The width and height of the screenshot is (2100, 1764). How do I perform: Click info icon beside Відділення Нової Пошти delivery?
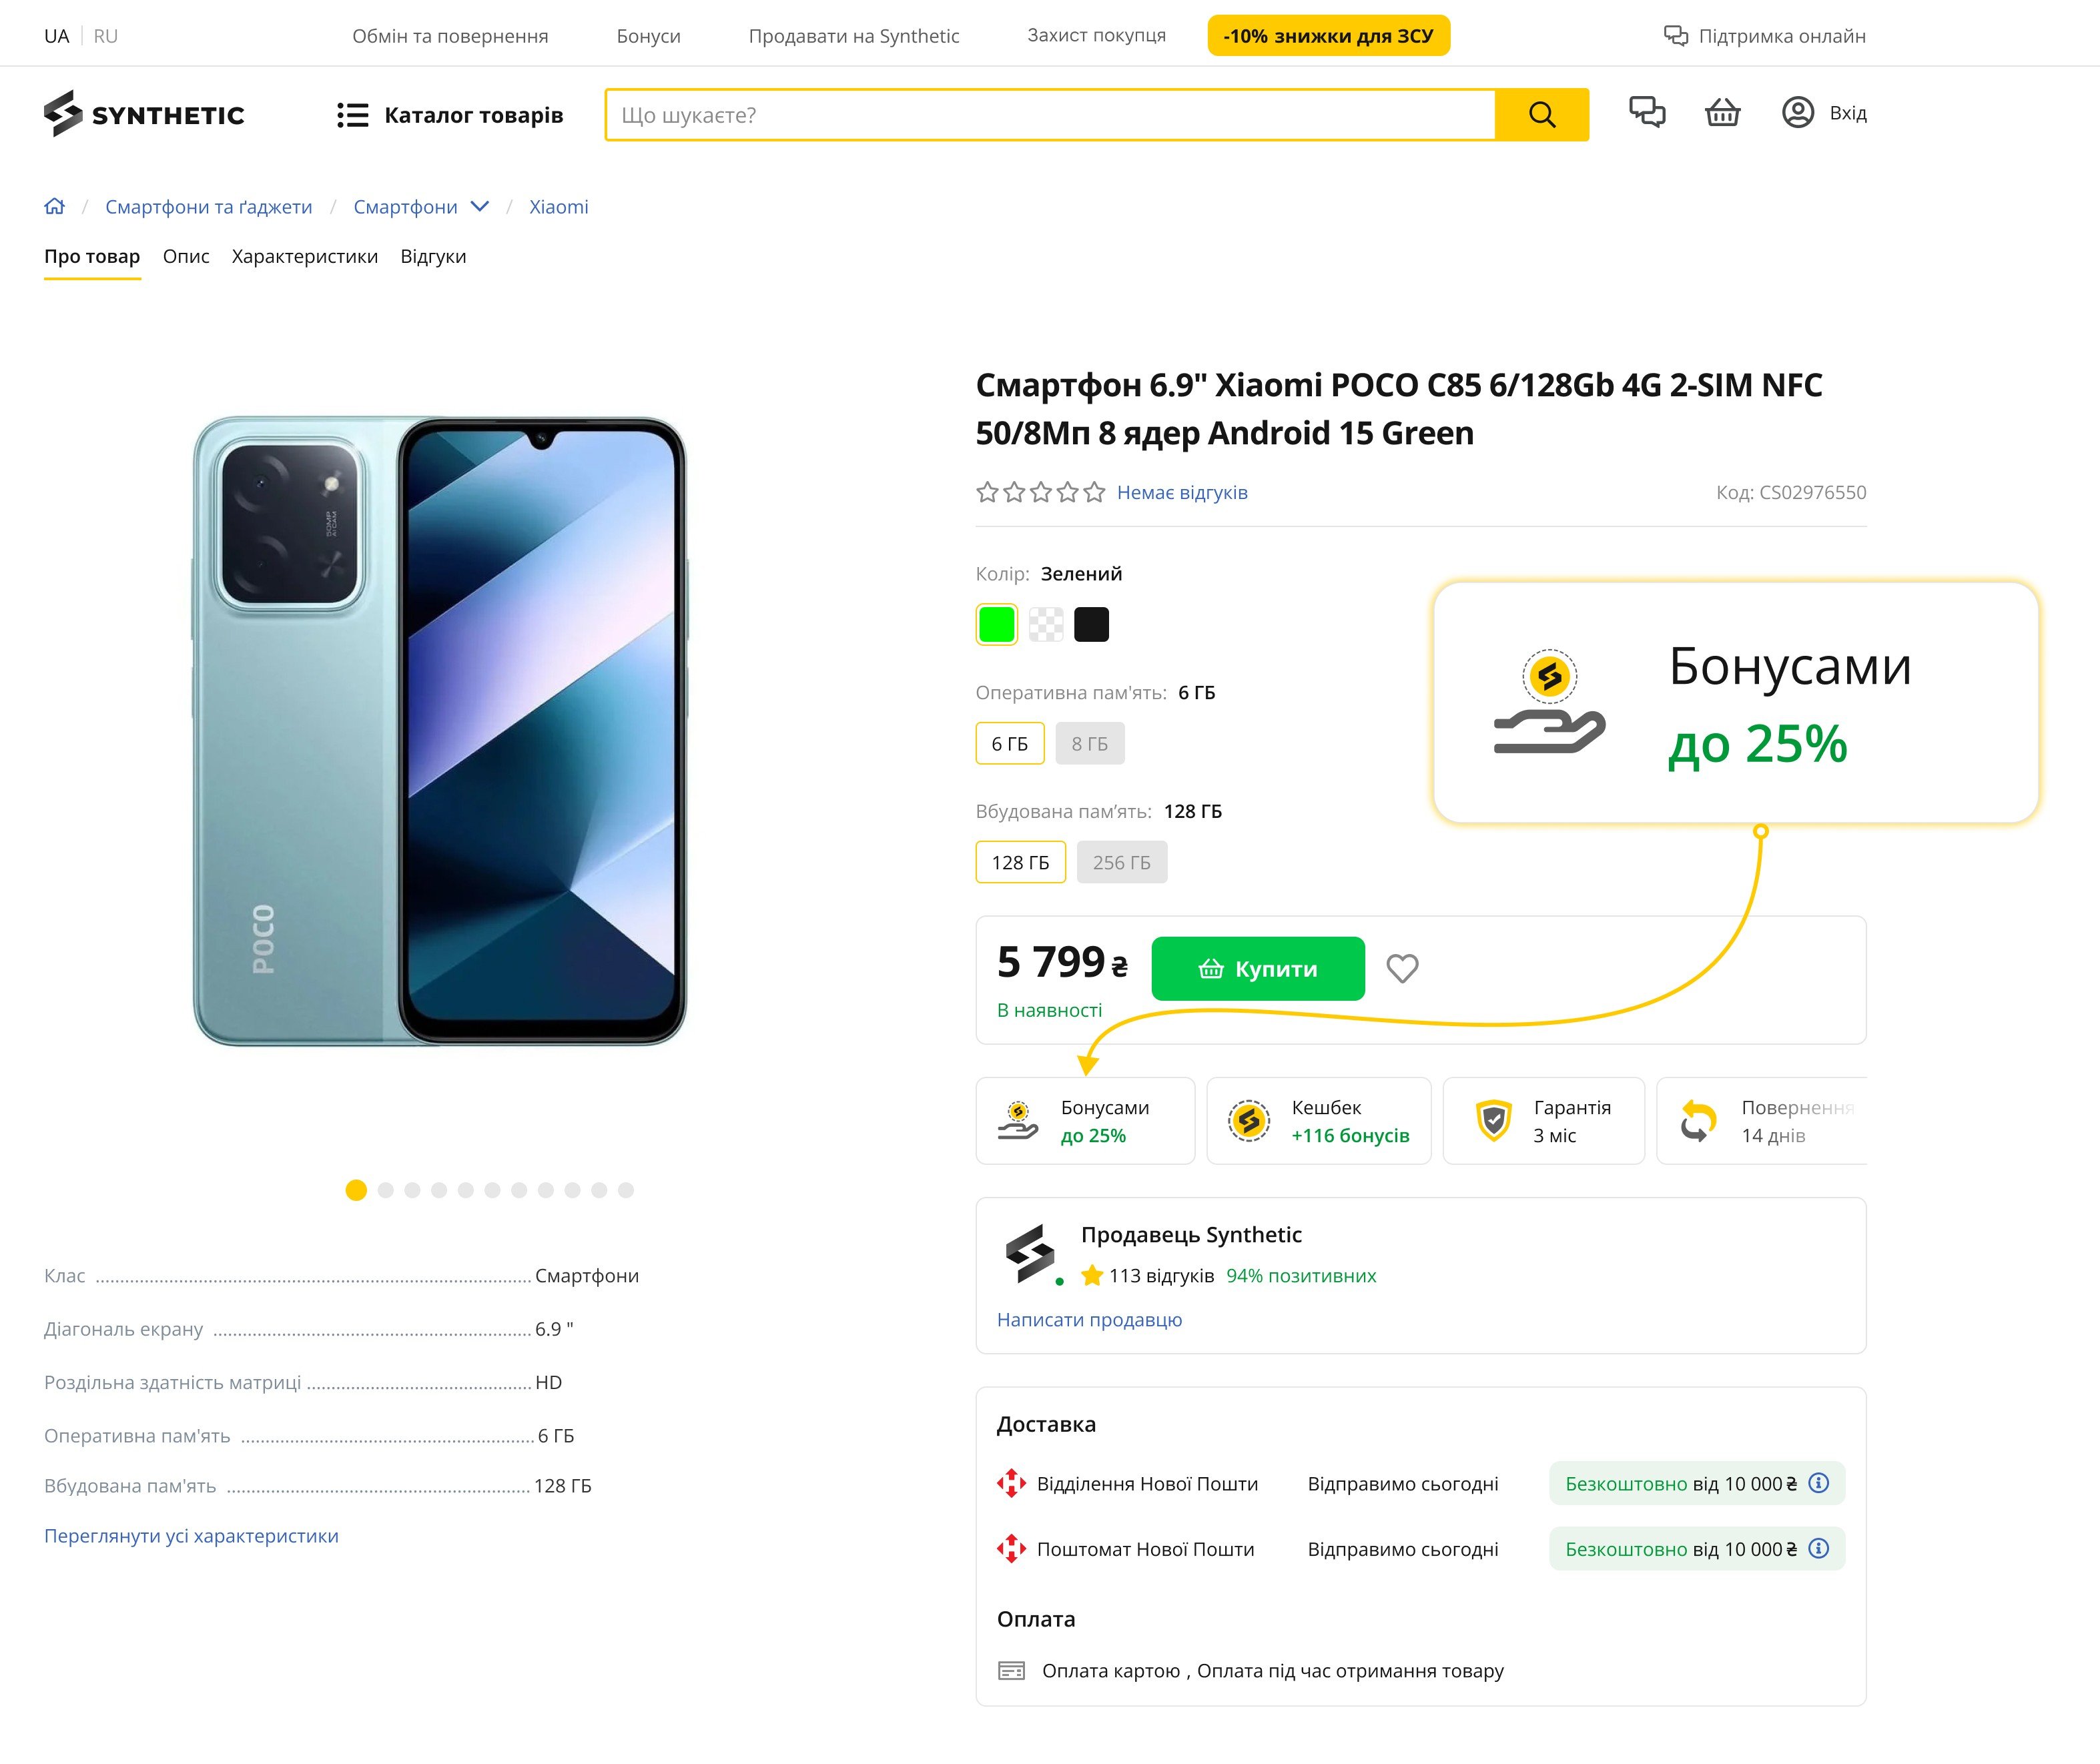pos(1819,1483)
